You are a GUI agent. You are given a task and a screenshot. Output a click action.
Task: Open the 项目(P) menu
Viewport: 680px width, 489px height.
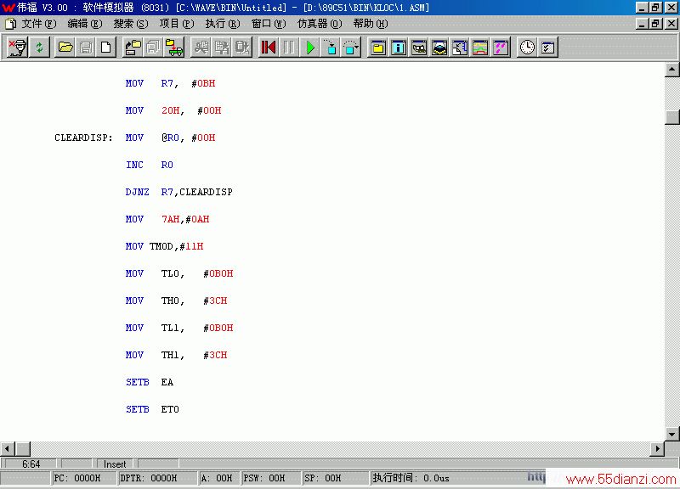pyautogui.click(x=177, y=24)
